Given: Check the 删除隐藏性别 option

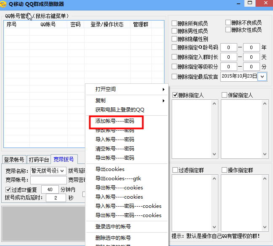Looking at the screenshot, I should (x=174, y=39).
